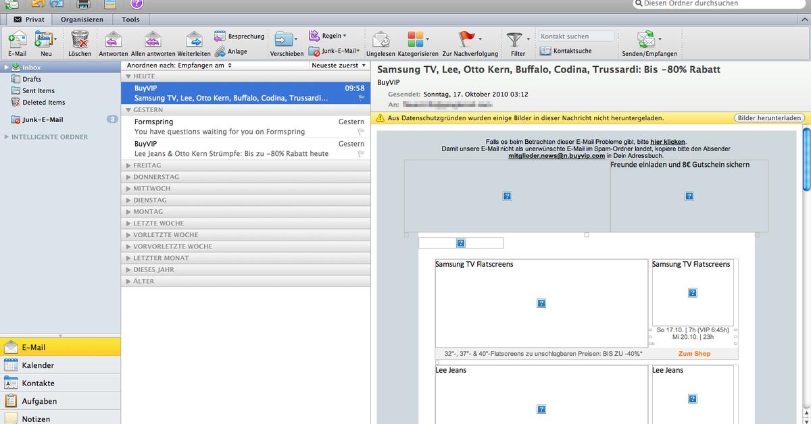Image resolution: width=811 pixels, height=424 pixels.
Task: Forward the message with Weiterleiten
Action: click(194, 40)
